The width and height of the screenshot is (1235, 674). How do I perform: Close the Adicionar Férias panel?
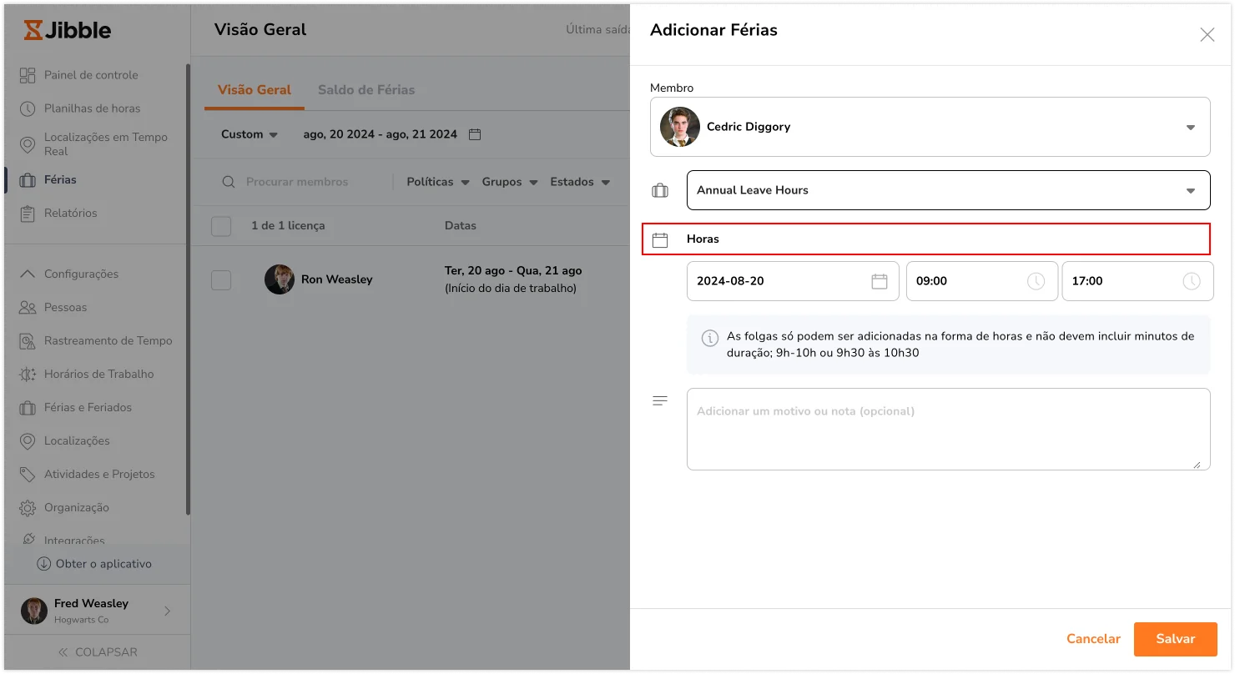tap(1207, 35)
